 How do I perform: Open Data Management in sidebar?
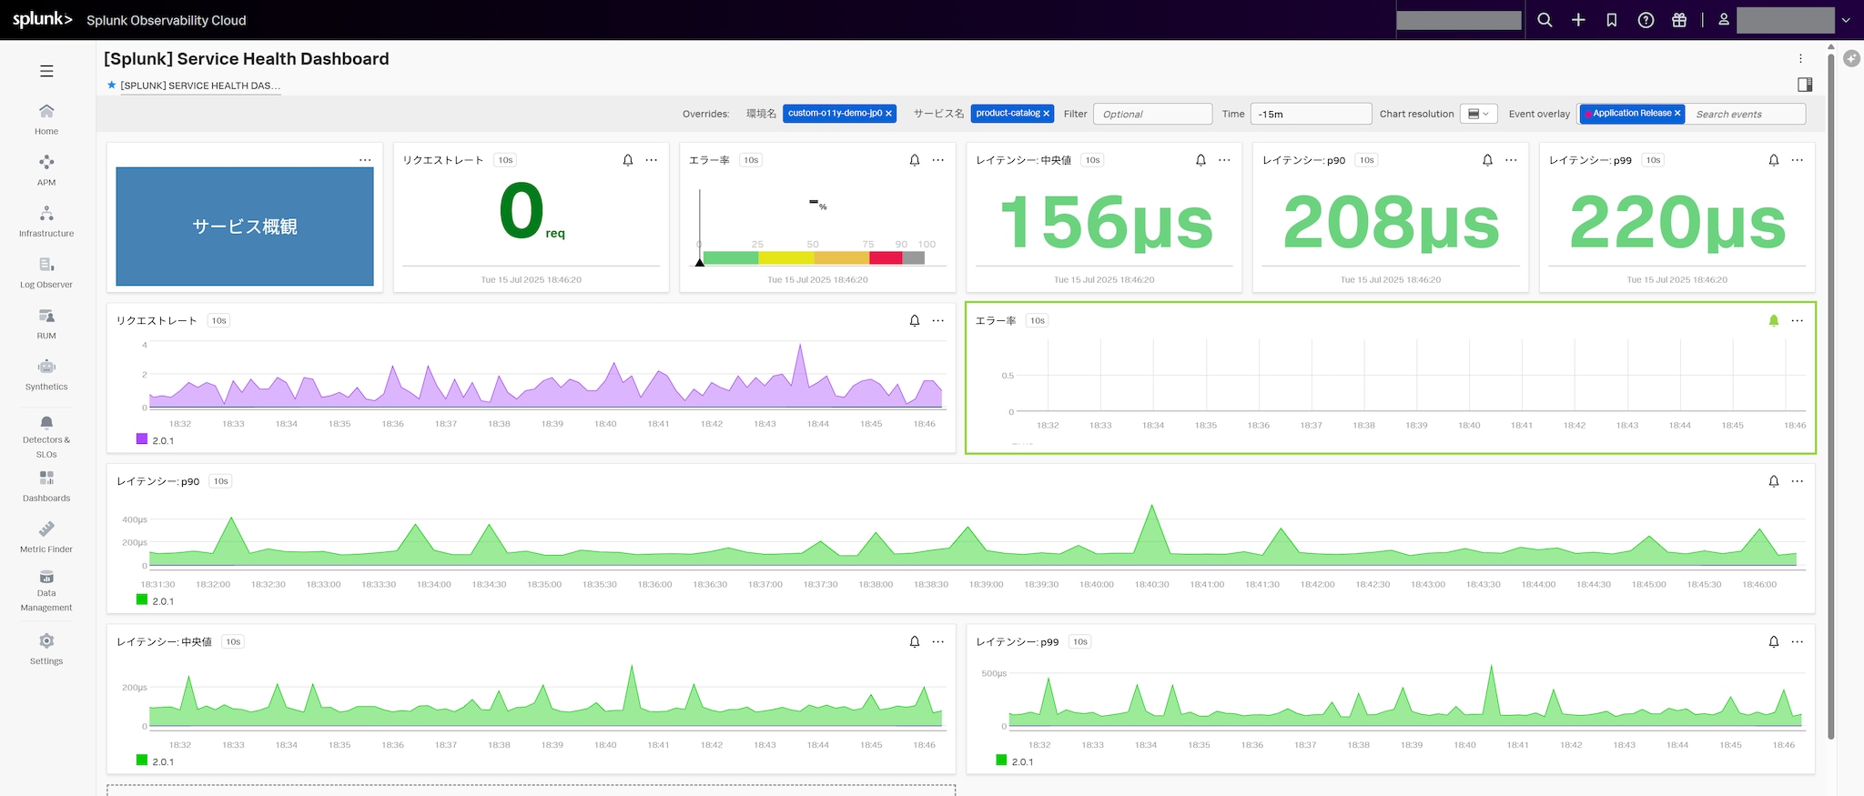pos(46,591)
